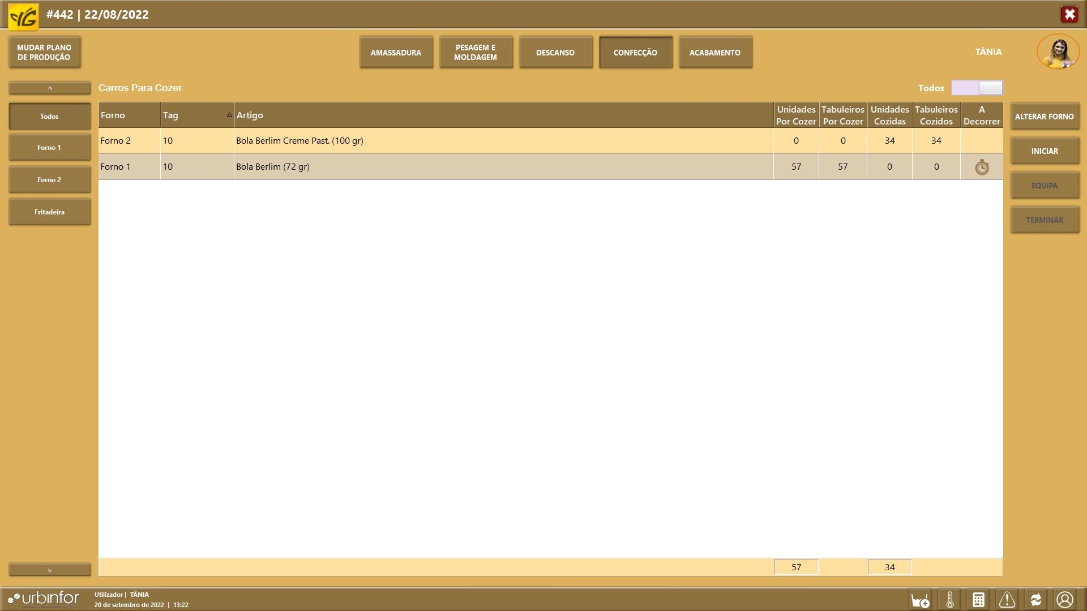Image resolution: width=1087 pixels, height=611 pixels.
Task: Select the Forno 1 filter
Action: click(49, 148)
